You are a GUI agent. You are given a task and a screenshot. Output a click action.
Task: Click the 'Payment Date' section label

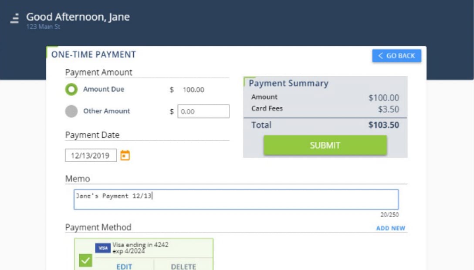pos(92,135)
